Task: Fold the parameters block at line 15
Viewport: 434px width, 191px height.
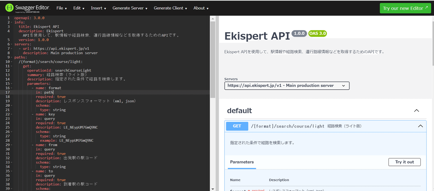Action: pos(12,83)
